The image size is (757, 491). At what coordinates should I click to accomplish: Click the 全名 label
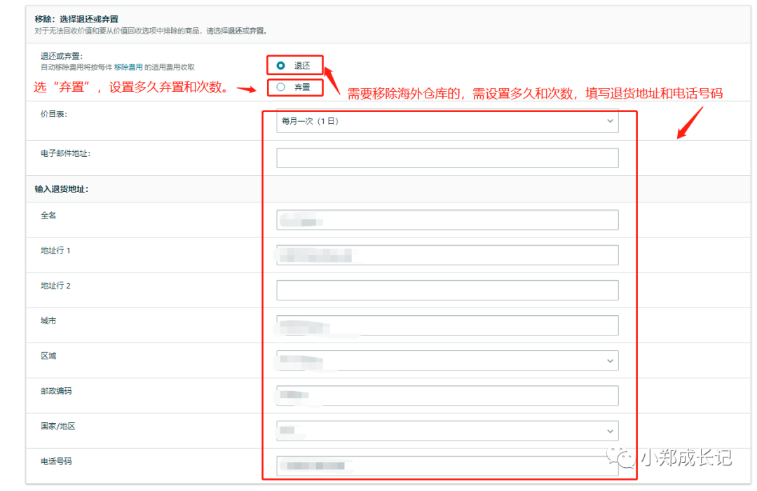click(x=48, y=215)
